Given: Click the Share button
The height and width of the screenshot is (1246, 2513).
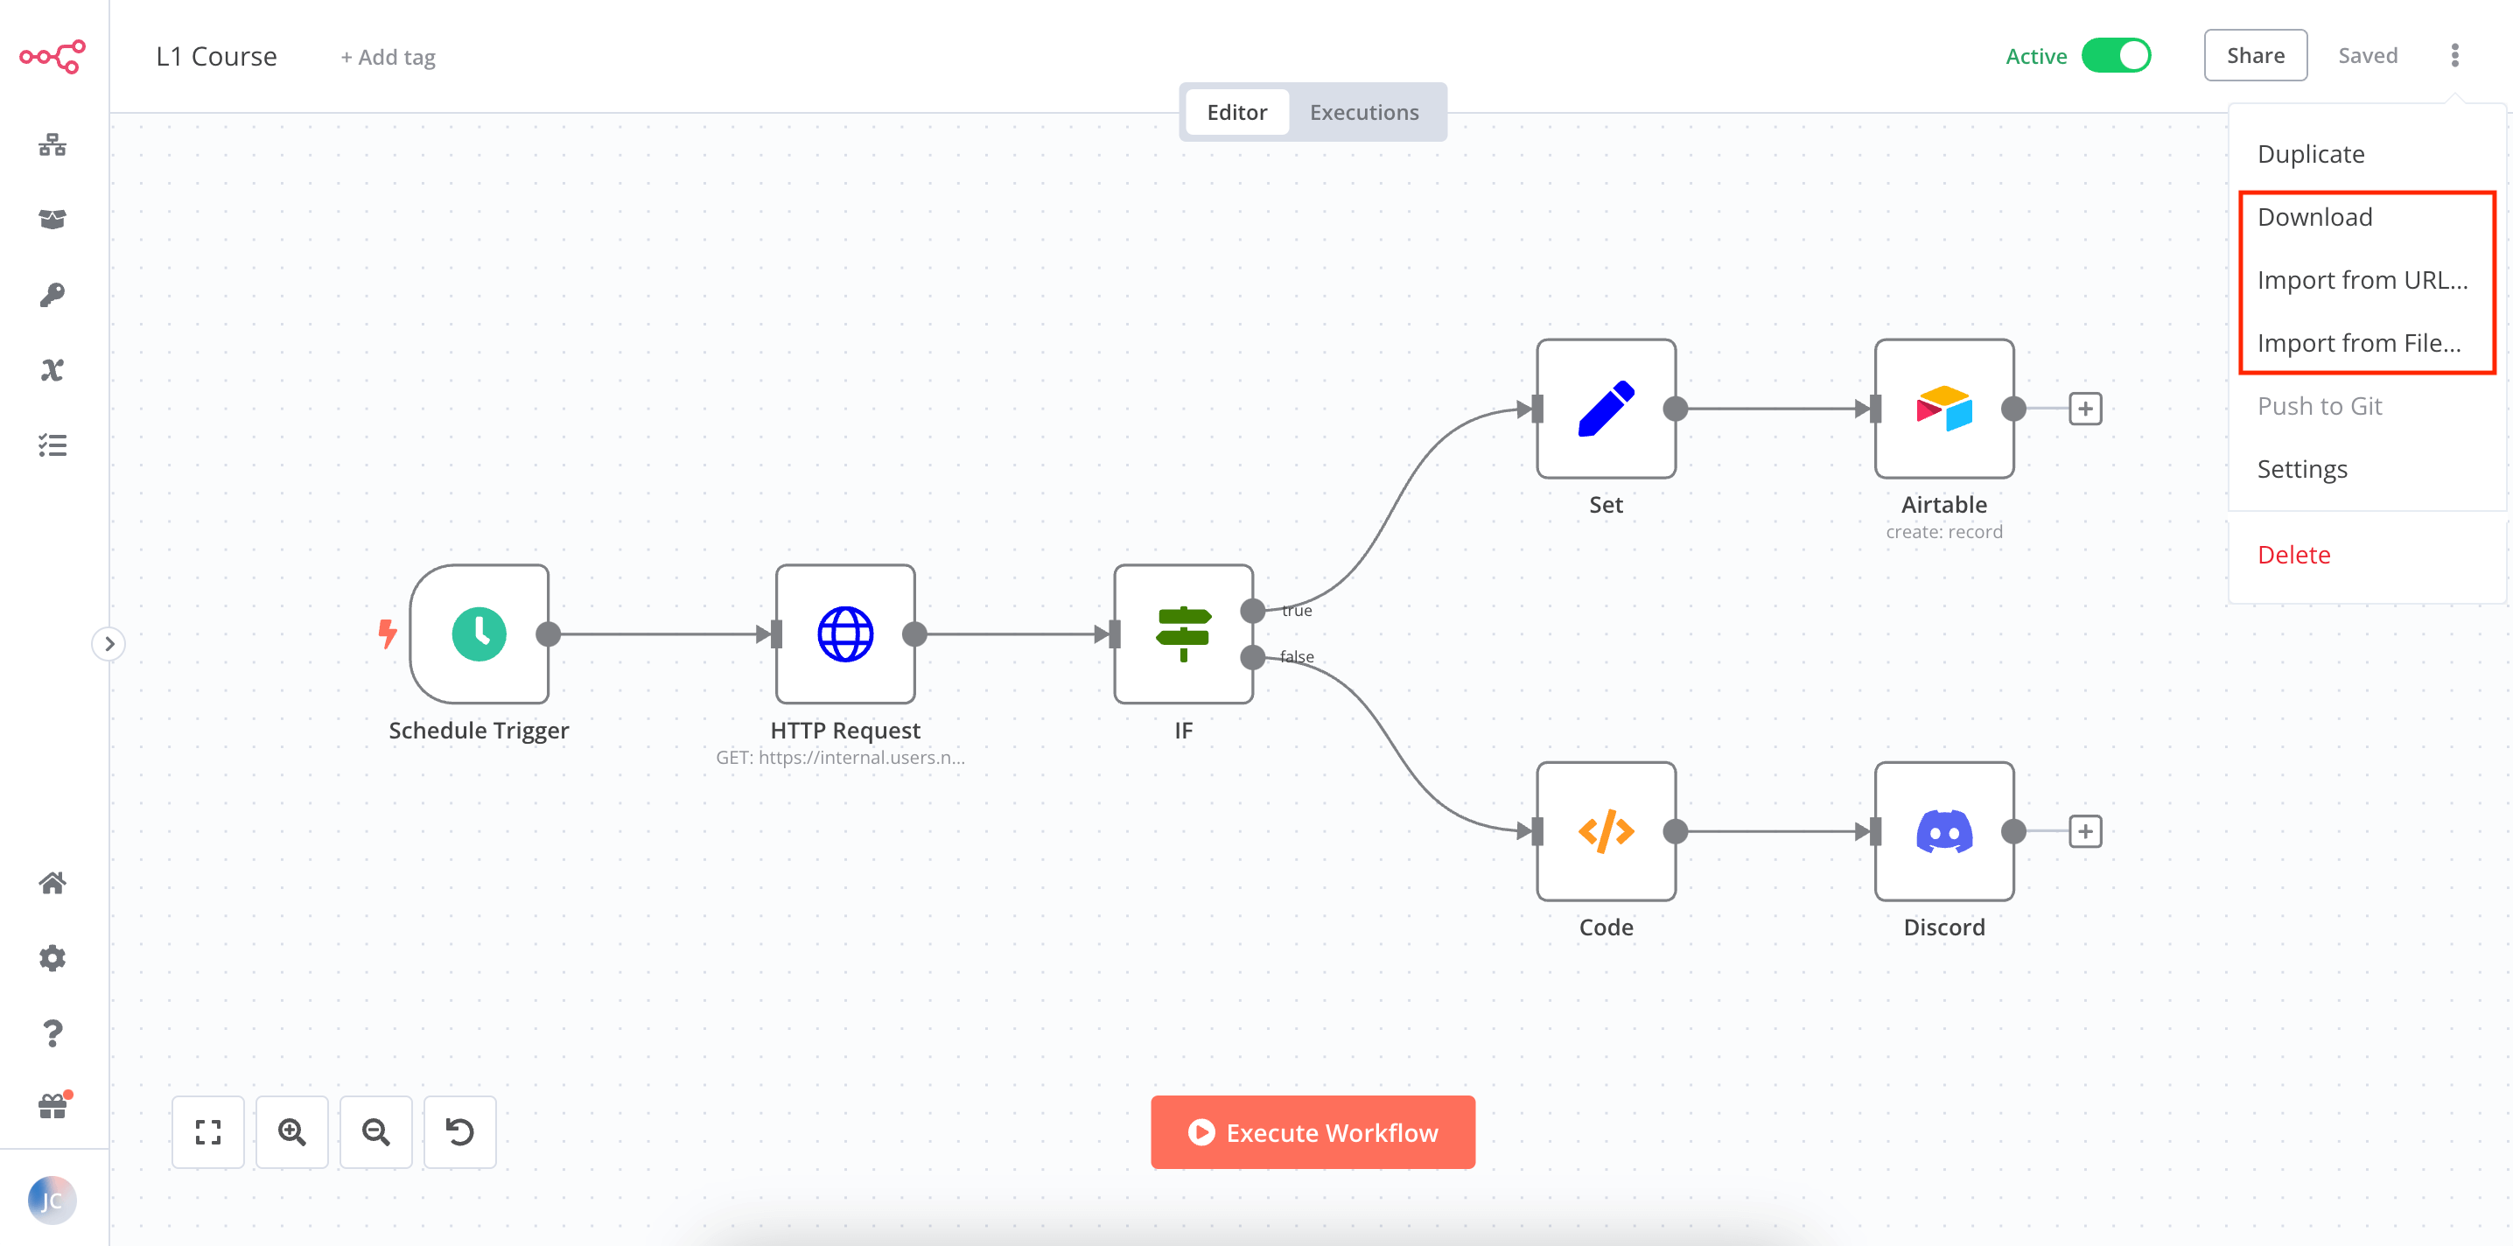Looking at the screenshot, I should (x=2255, y=56).
